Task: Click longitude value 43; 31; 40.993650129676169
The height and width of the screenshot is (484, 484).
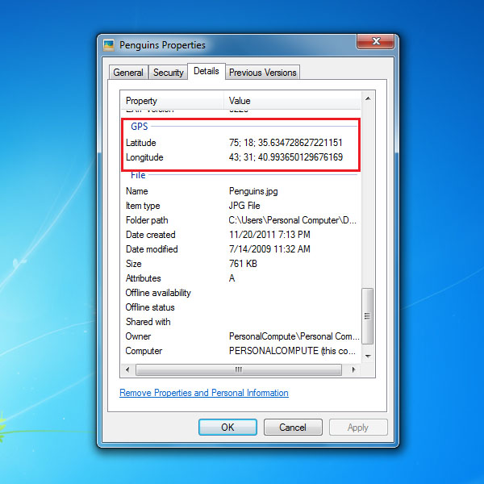Action: point(286,157)
